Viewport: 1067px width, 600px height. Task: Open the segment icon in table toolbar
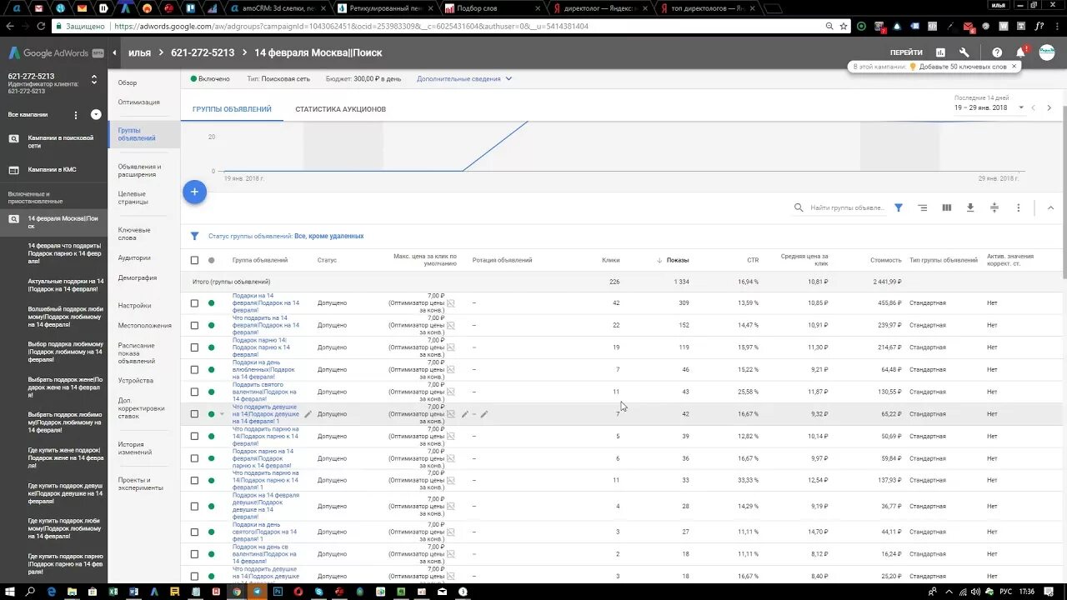[x=923, y=207]
